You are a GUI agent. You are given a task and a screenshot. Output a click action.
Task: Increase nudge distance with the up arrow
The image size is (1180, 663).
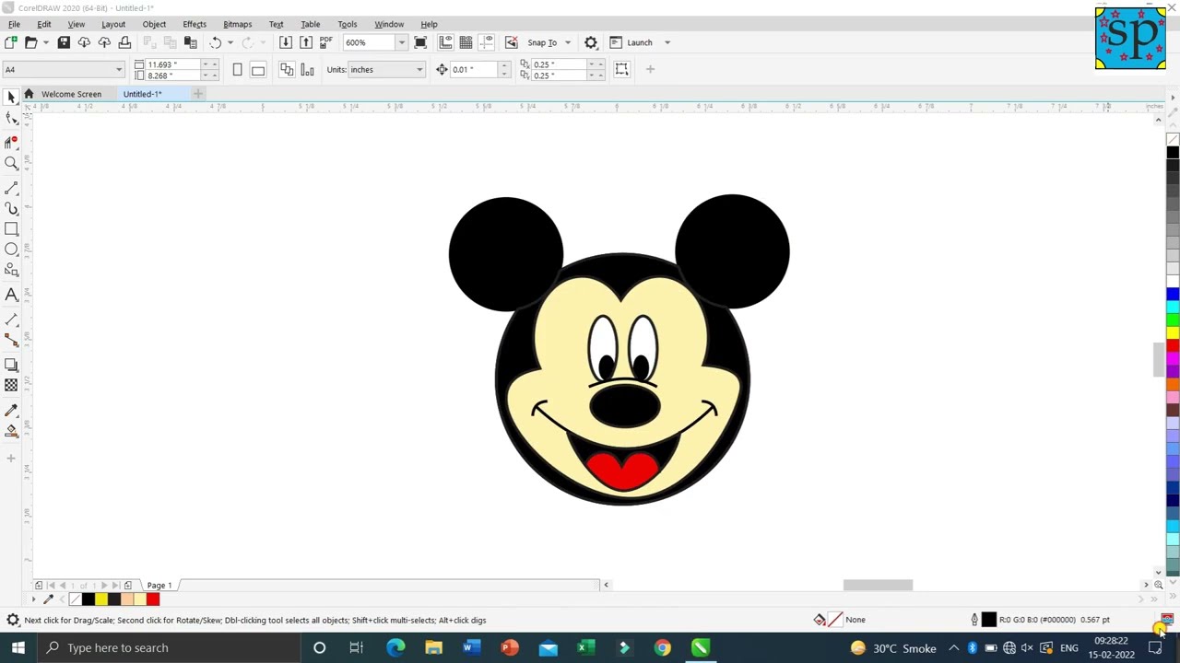504,65
